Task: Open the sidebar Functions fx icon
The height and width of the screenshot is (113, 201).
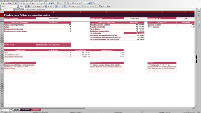Action: pyautogui.click(x=199, y=25)
